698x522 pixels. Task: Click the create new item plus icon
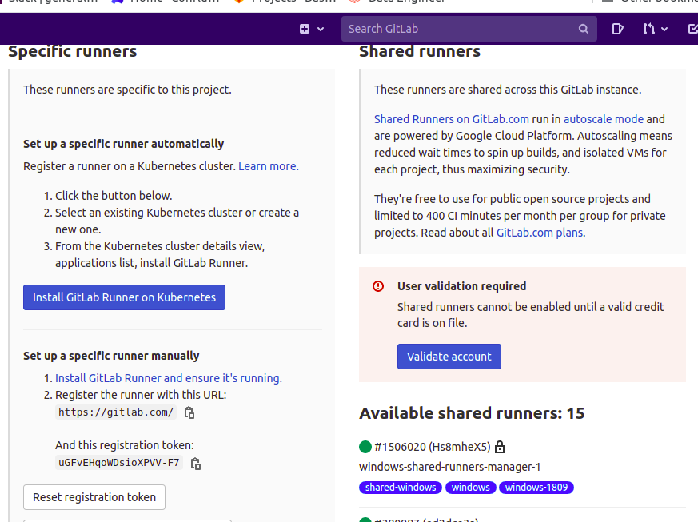(305, 28)
